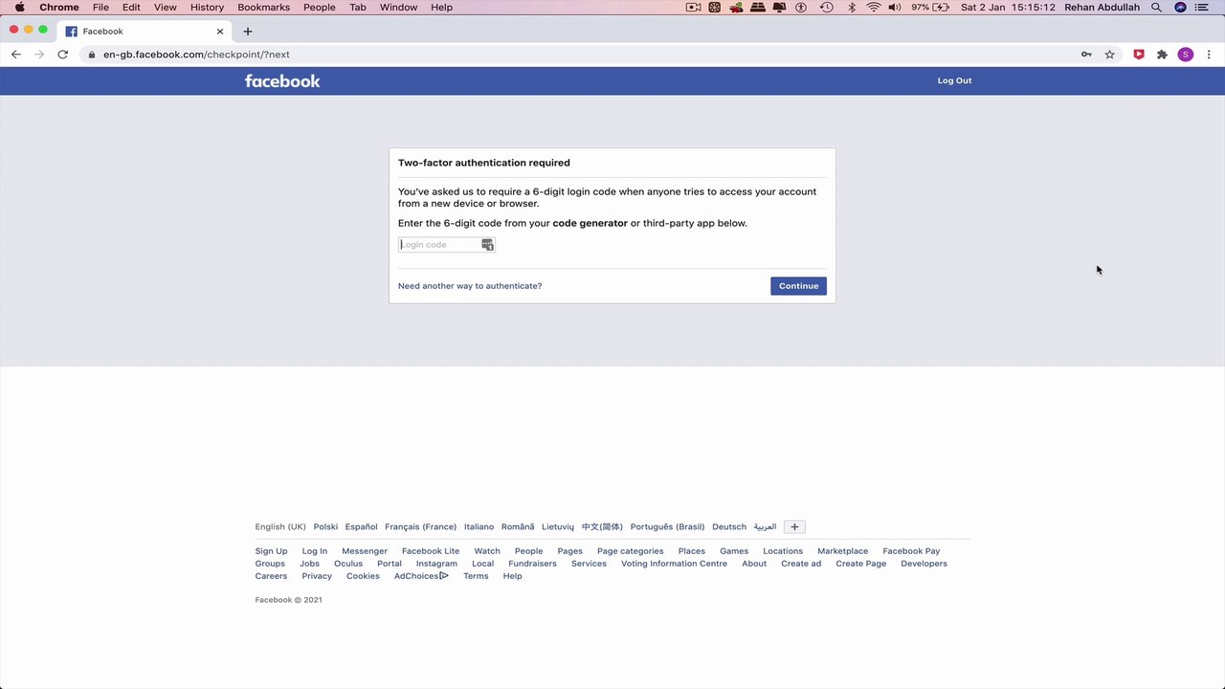This screenshot has height=689, width=1225.
Task: Click the Sign Up footer link
Action: 271,551
